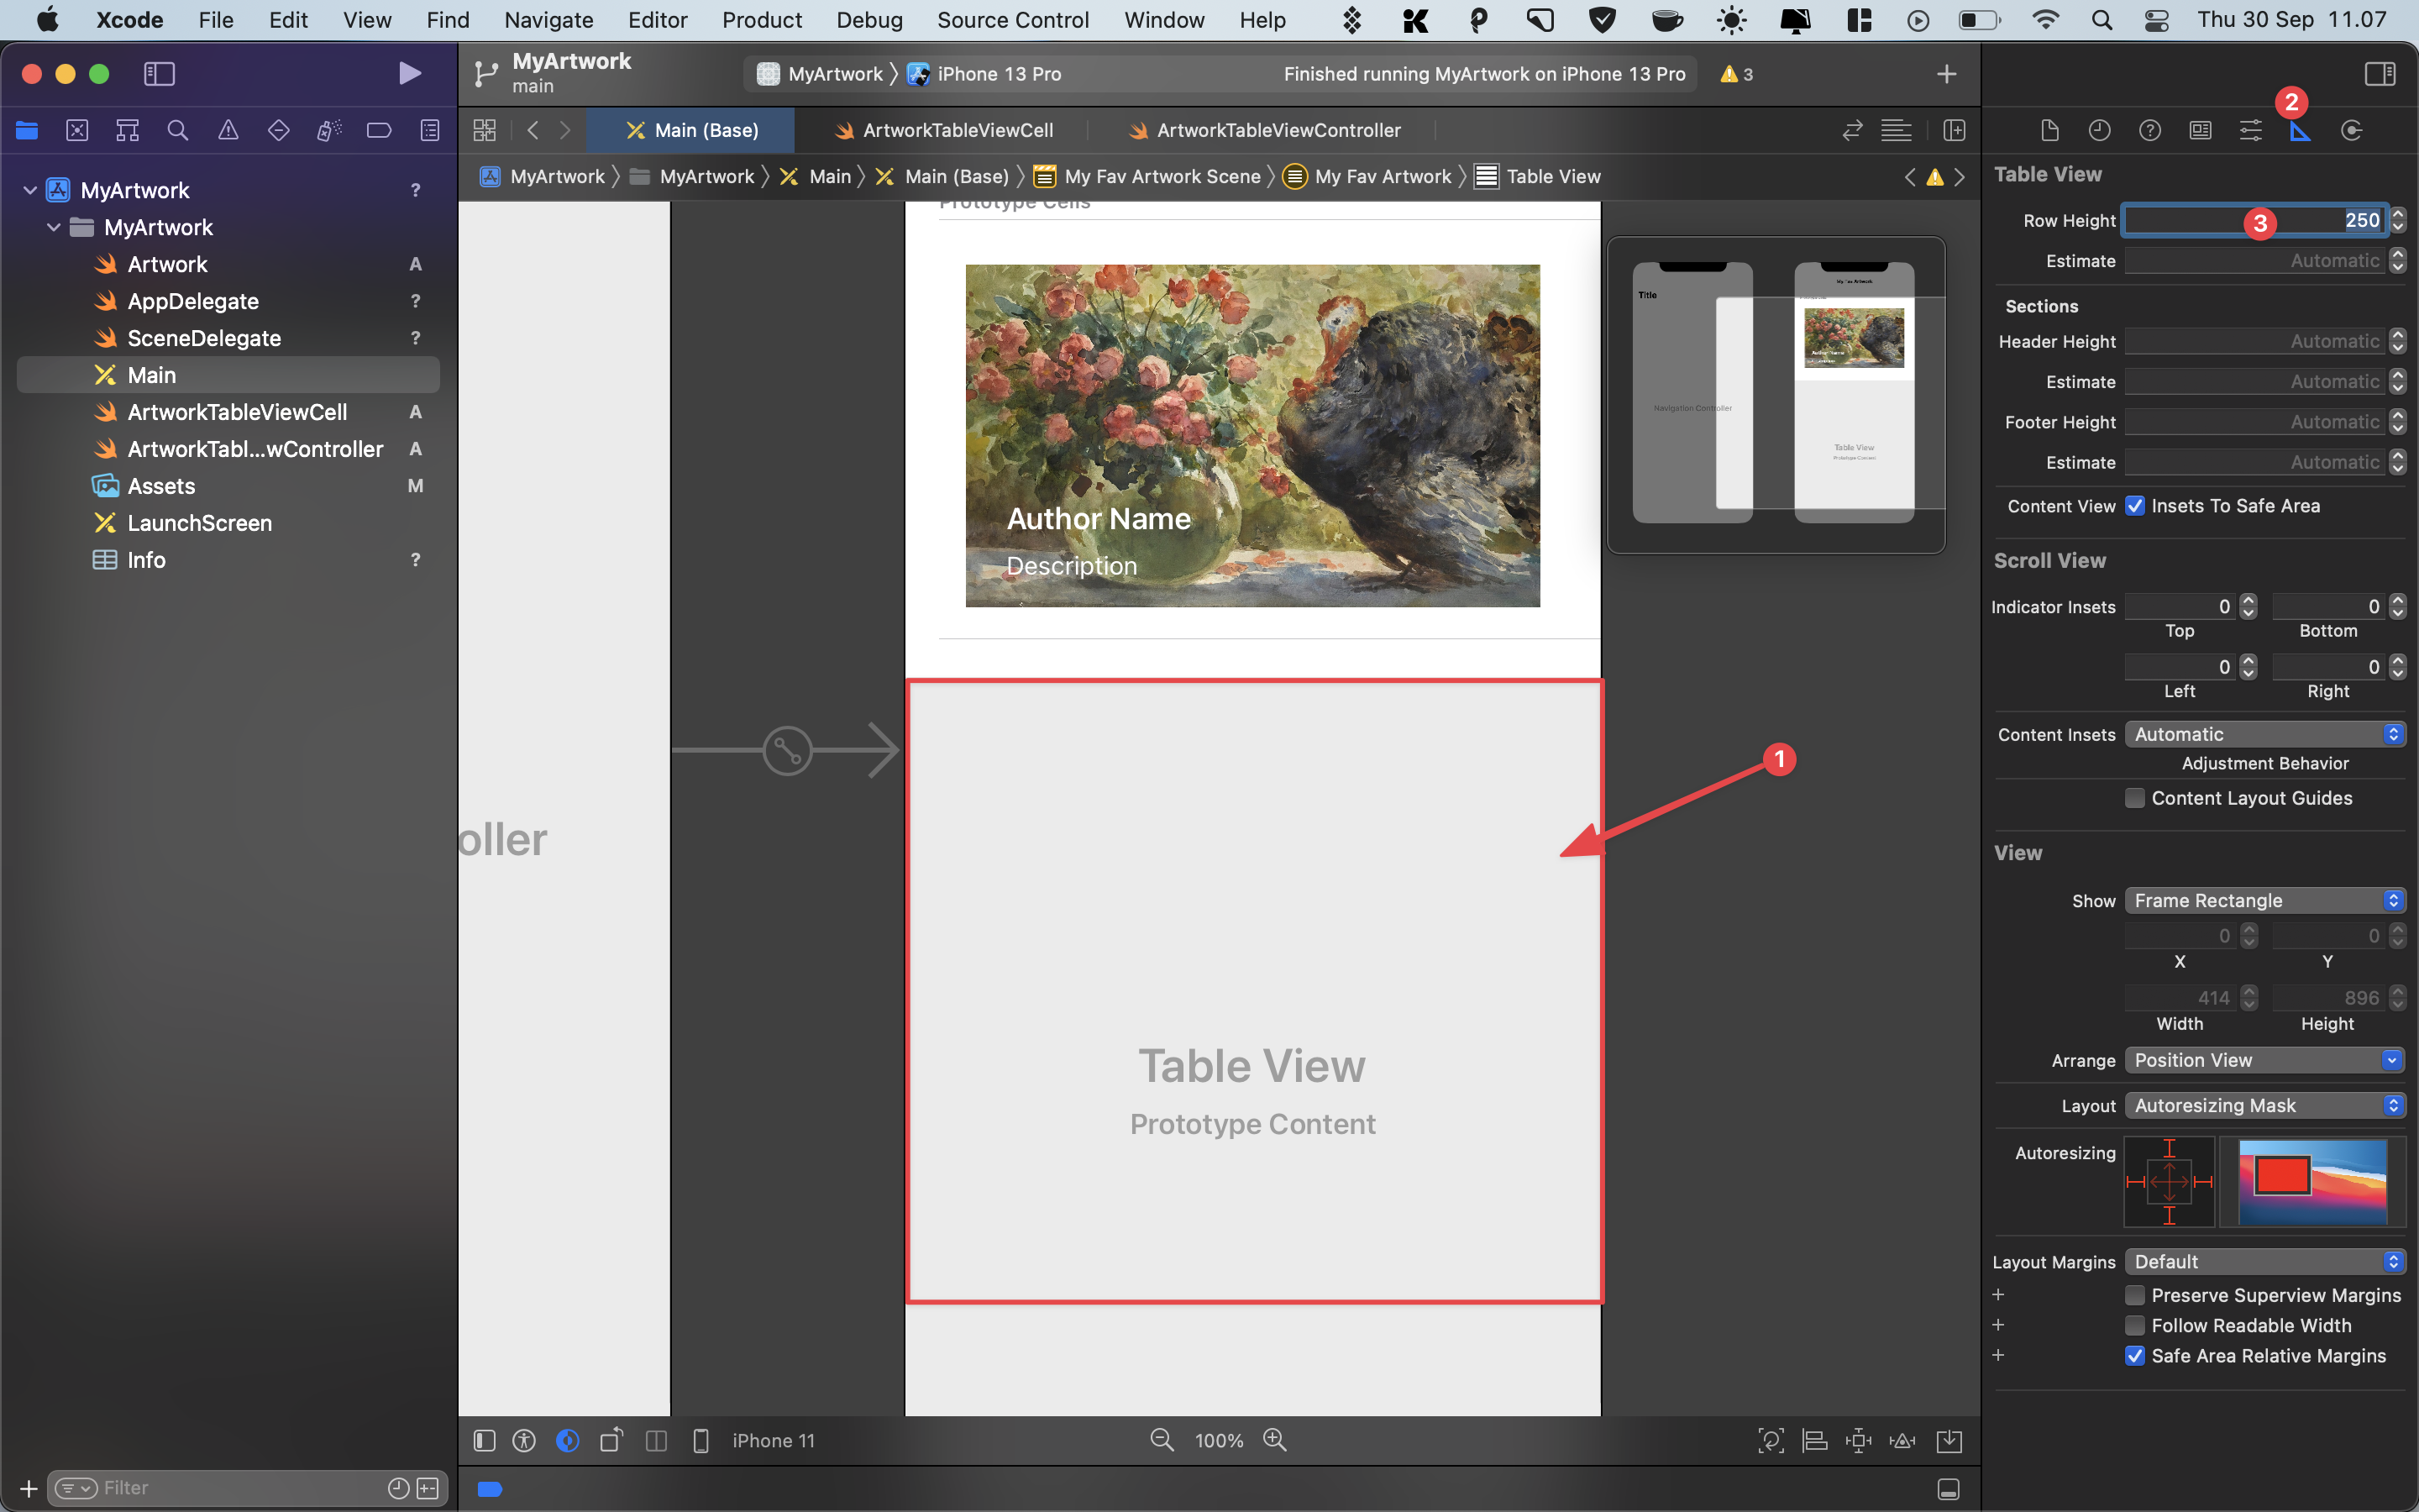The height and width of the screenshot is (1512, 2419).
Task: Show the Attributes inspector
Action: pyautogui.click(x=2251, y=130)
